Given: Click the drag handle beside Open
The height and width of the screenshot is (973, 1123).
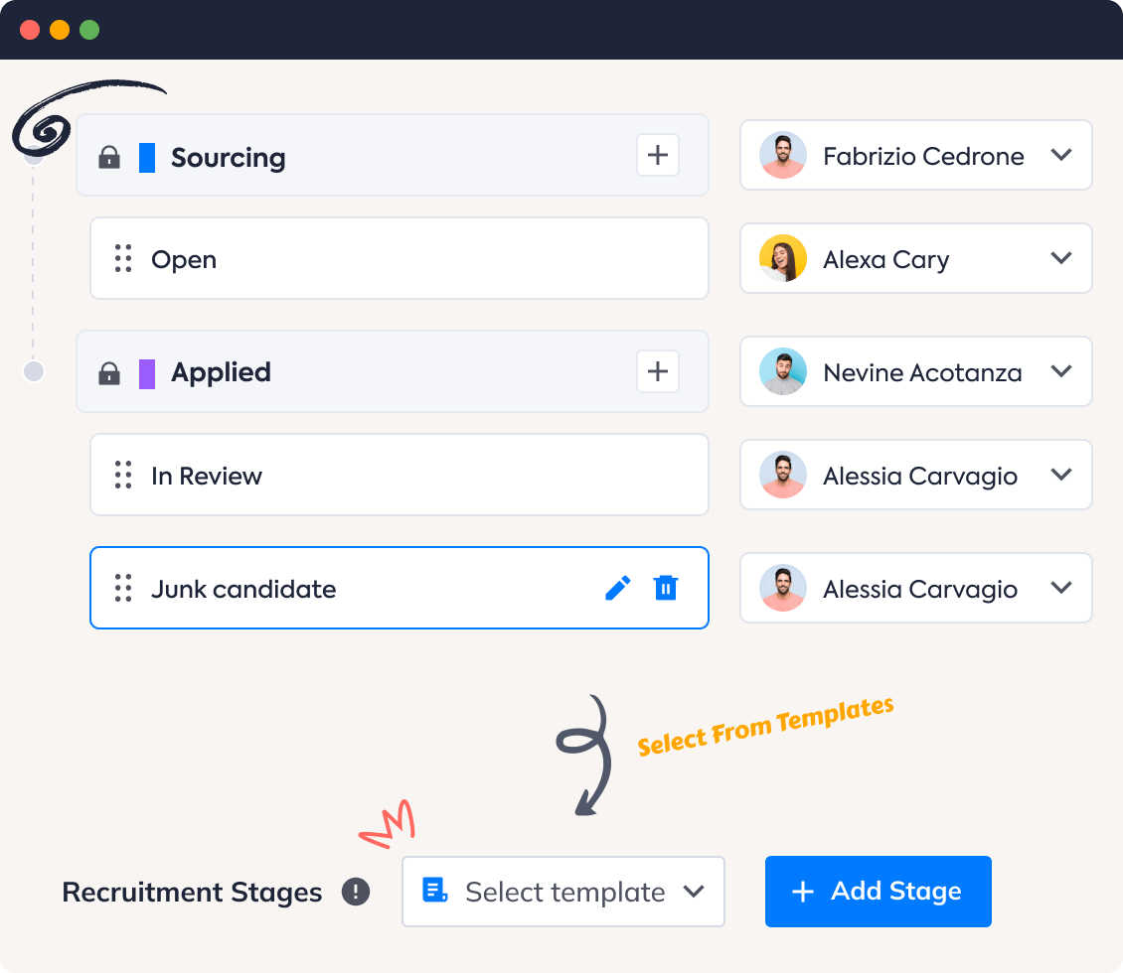Looking at the screenshot, I should coord(123,258).
